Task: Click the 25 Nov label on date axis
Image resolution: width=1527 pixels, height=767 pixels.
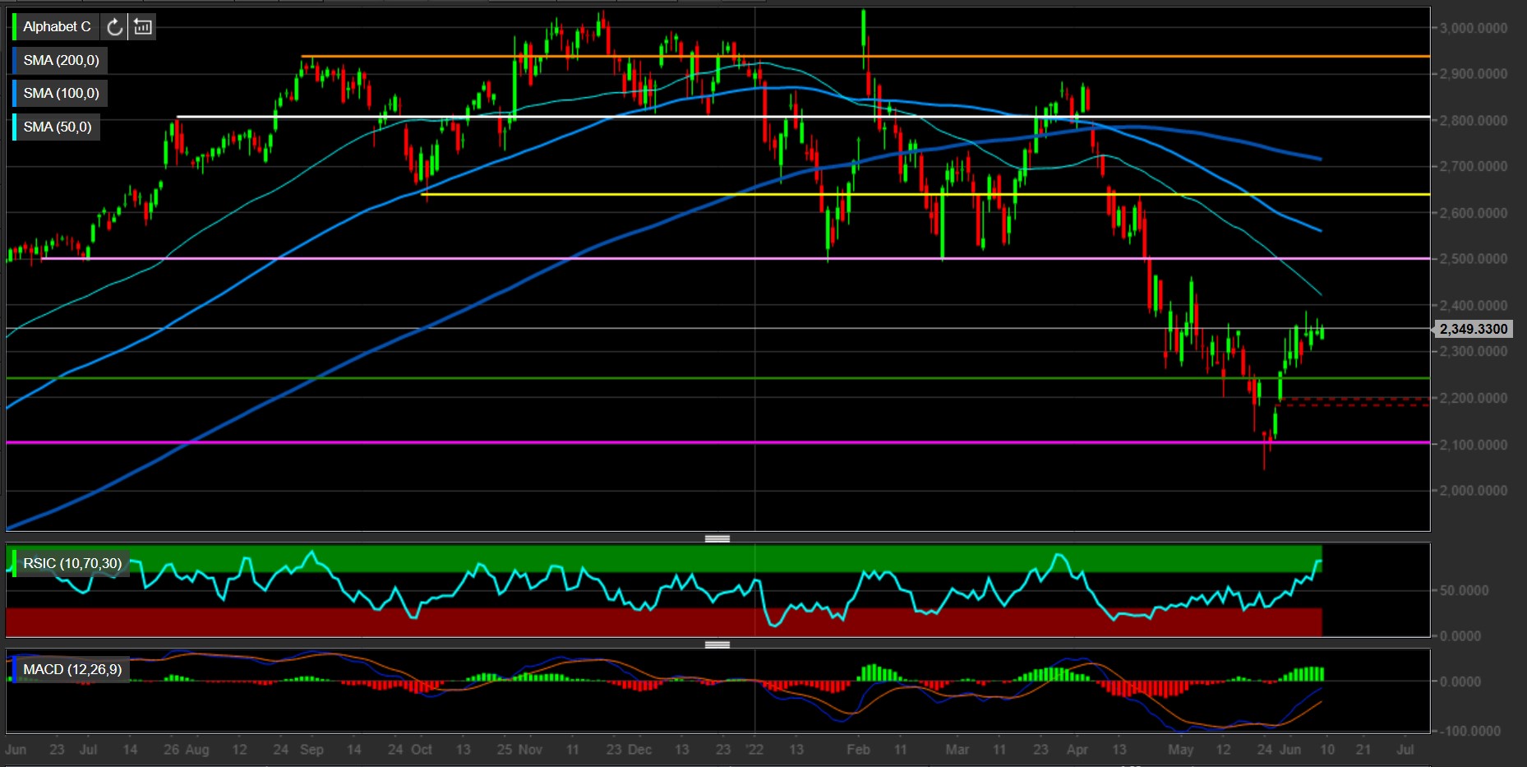Action: (x=520, y=750)
